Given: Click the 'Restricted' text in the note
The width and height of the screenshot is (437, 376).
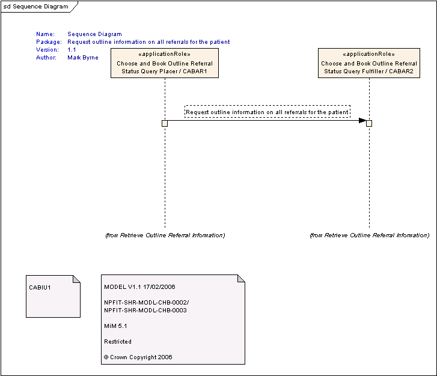Looking at the screenshot, I should (x=118, y=342).
